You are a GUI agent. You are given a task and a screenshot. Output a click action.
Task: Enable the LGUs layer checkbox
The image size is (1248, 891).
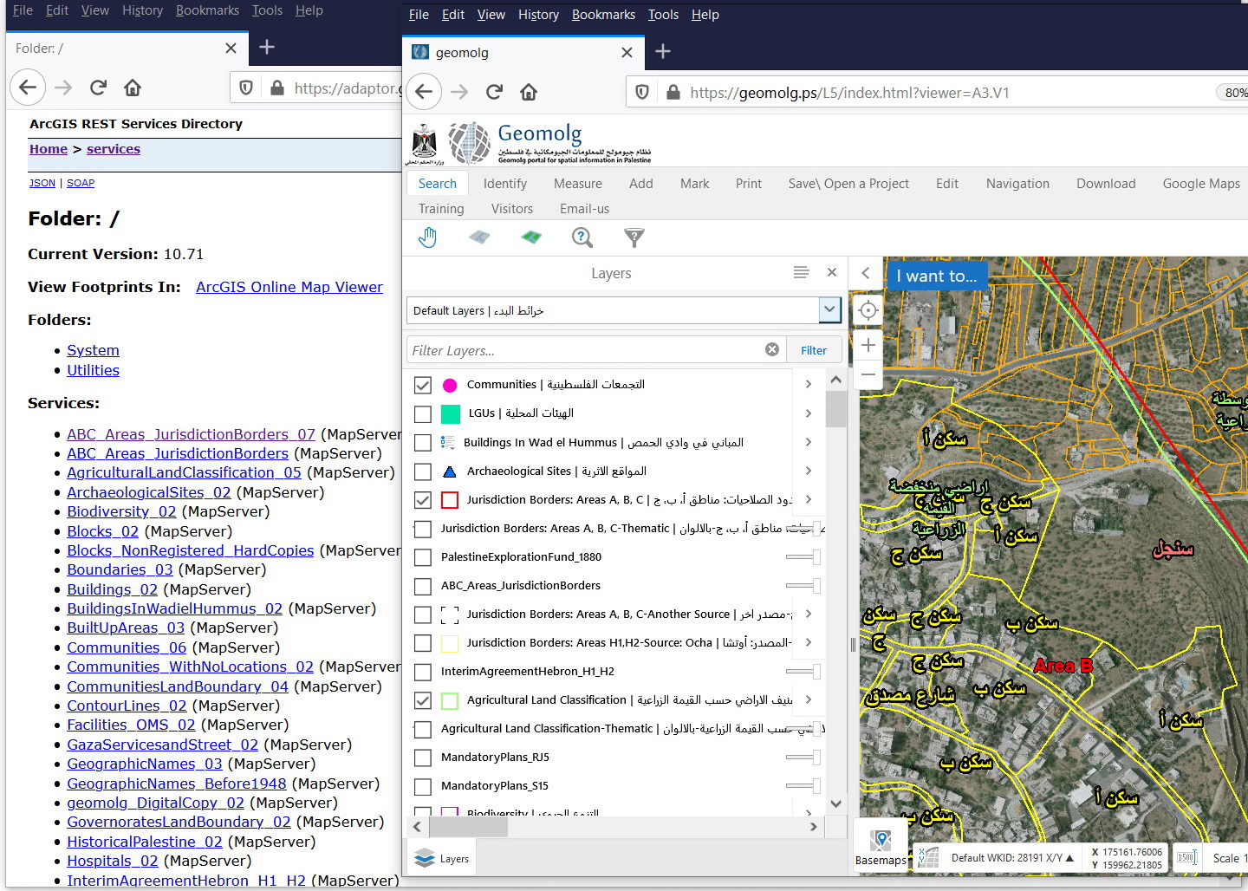(x=423, y=413)
